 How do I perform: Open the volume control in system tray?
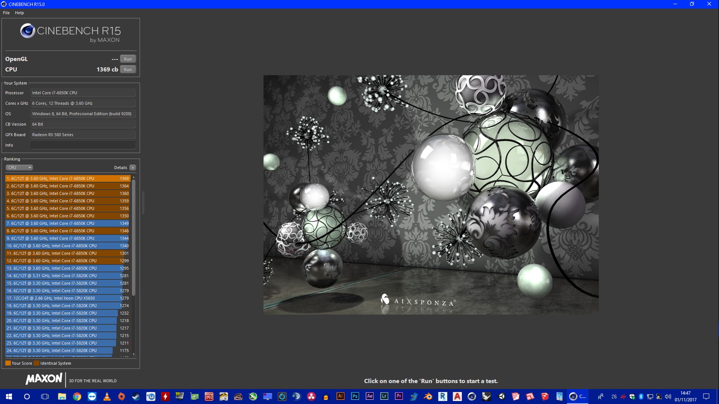click(668, 397)
